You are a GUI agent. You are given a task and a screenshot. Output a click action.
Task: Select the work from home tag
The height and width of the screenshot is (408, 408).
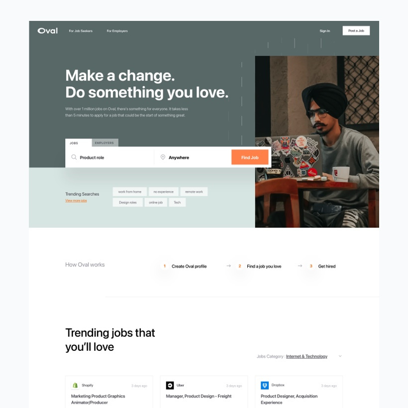pos(130,192)
